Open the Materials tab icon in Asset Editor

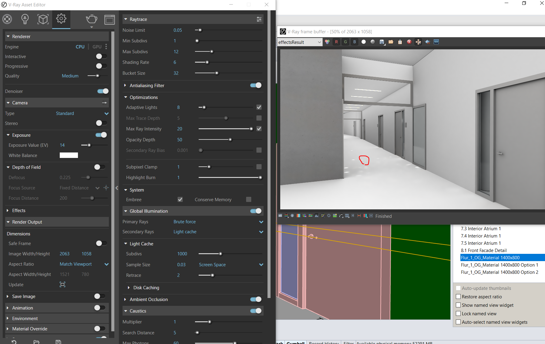[x=7, y=19]
